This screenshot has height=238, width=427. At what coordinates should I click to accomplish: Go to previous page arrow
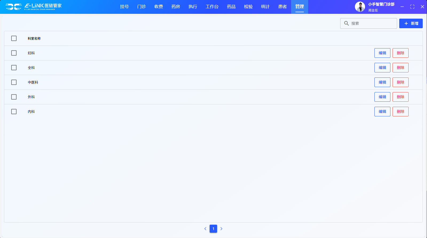pyautogui.click(x=205, y=229)
